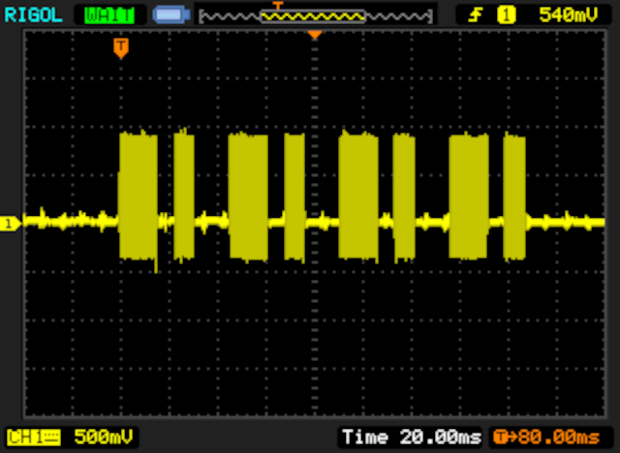Click the RIGOL brand logo
The width and height of the screenshot is (620, 453).
click(33, 15)
